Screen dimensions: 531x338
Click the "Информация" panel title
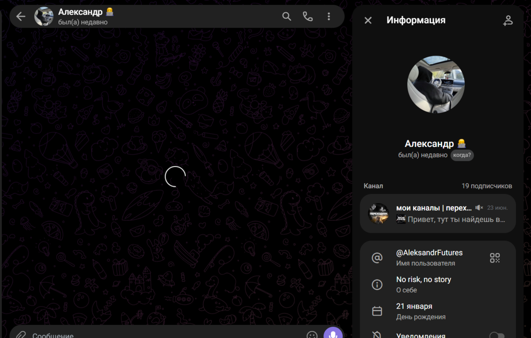(x=416, y=20)
